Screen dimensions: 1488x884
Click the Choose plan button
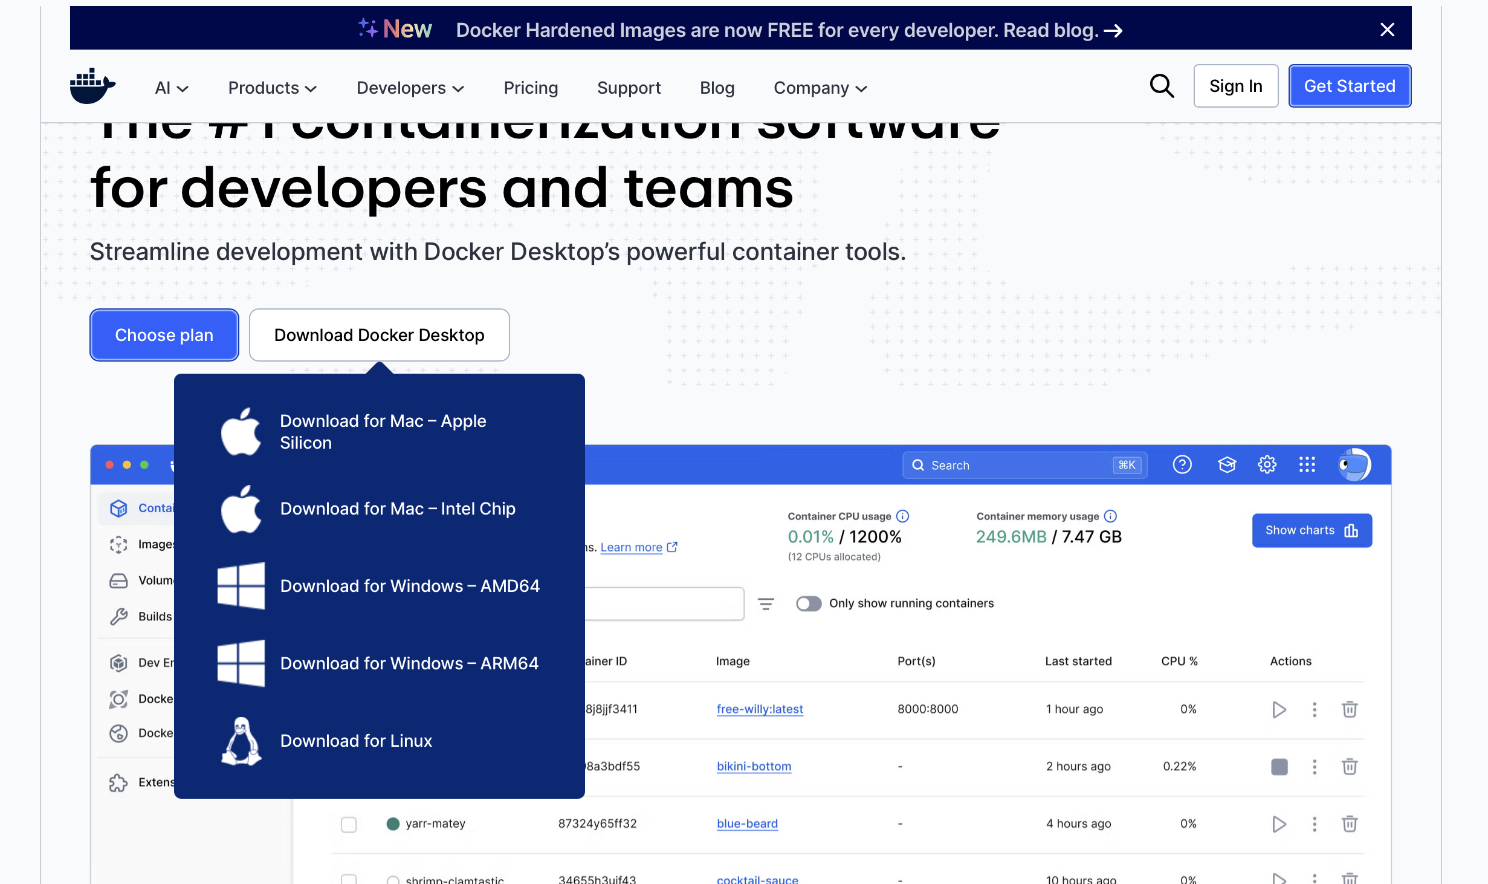164,335
